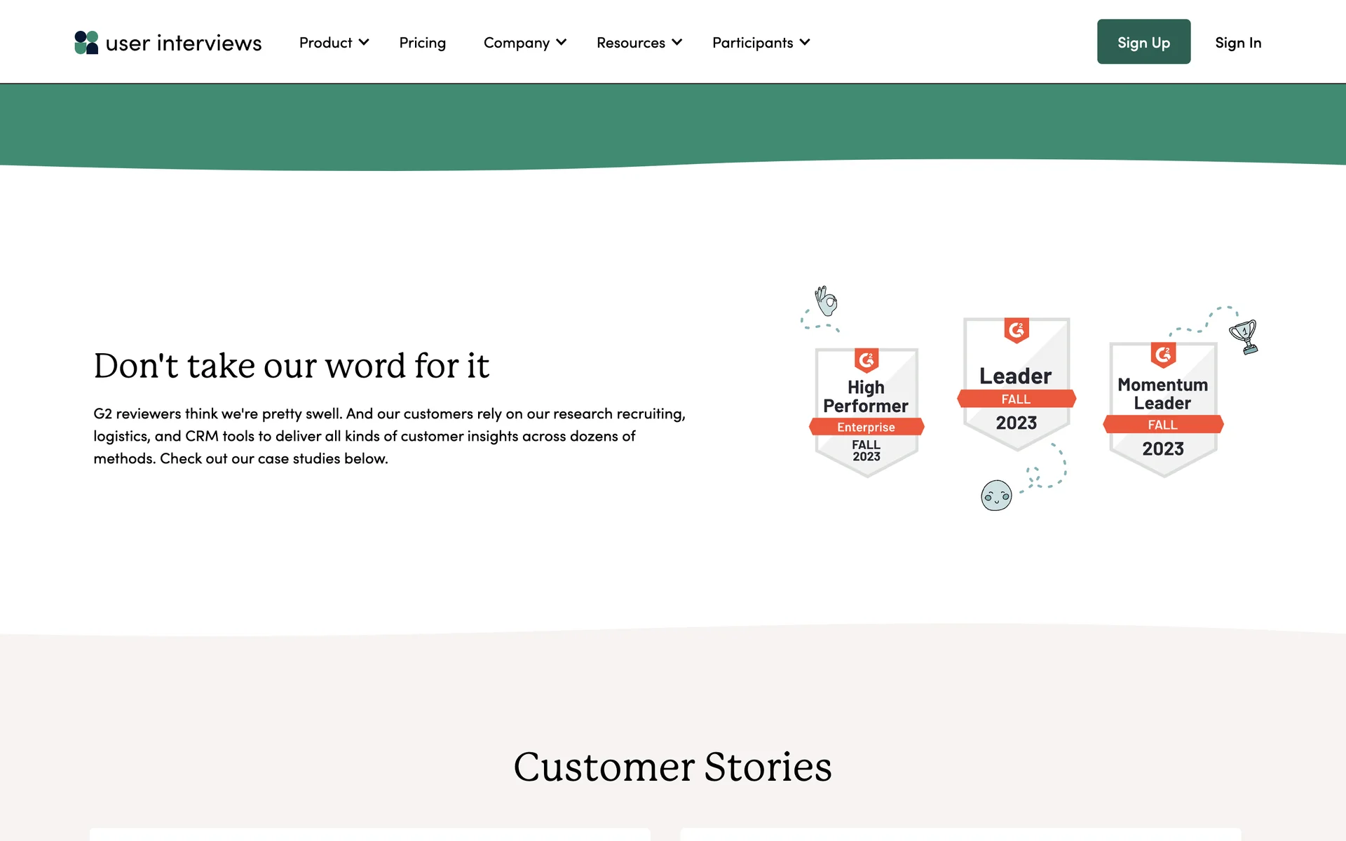Click the trophy illustration icon
Screen dimensions: 1346x841
pyautogui.click(x=1244, y=336)
